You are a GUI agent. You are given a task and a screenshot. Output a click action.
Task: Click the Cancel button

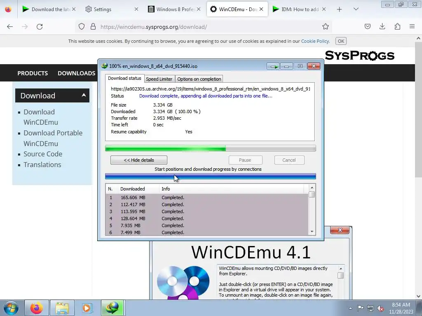[289, 160]
